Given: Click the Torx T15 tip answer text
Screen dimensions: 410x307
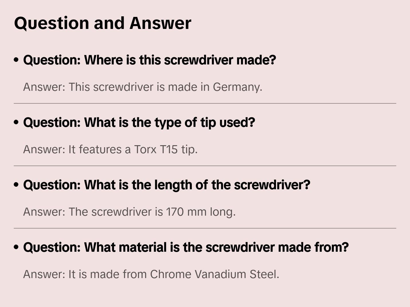Looking at the screenshot, I should (110, 149).
